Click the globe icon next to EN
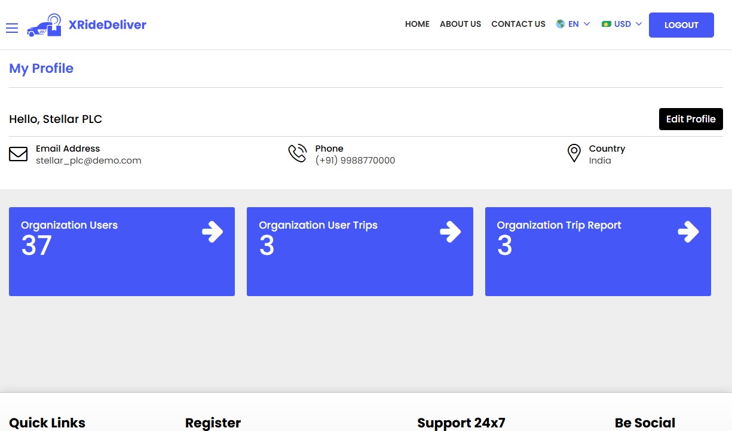This screenshot has width=732, height=431. [560, 24]
